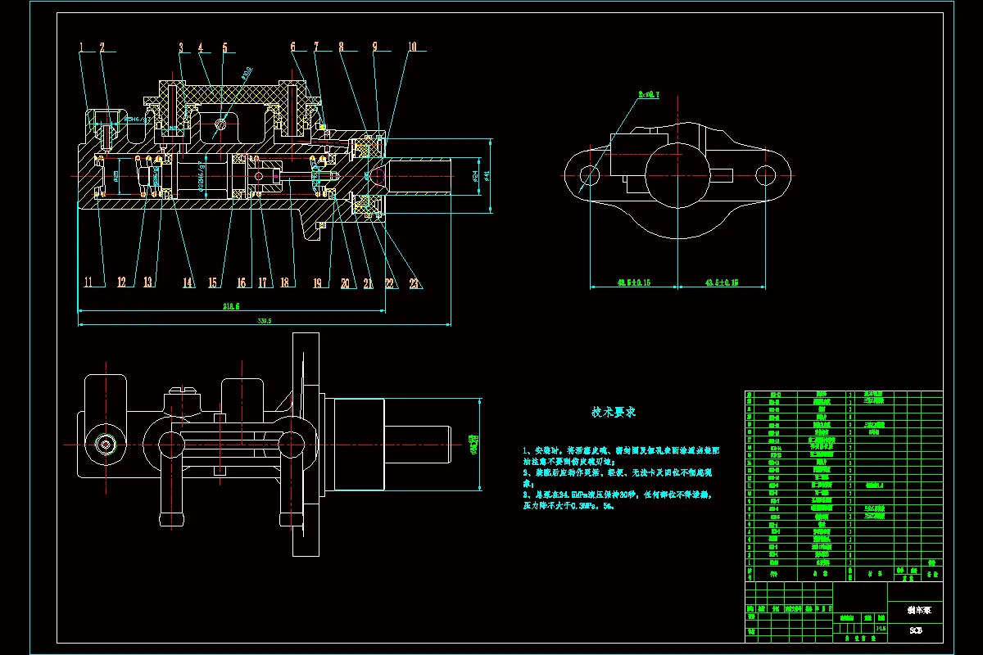The width and height of the screenshot is (983, 655).
Task: Click the green 218.6 length dimension
Action: [x=230, y=307]
